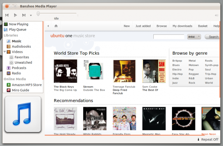Click the Deep Fried Fanclub title link

click(x=120, y=92)
